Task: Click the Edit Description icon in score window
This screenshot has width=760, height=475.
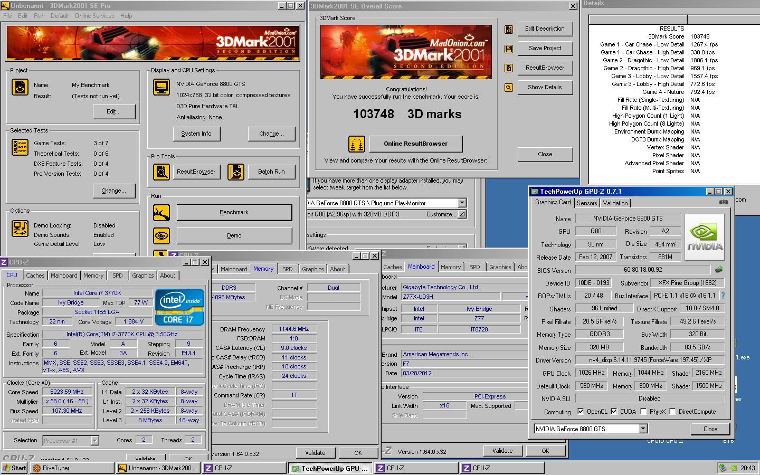Action: (x=509, y=30)
